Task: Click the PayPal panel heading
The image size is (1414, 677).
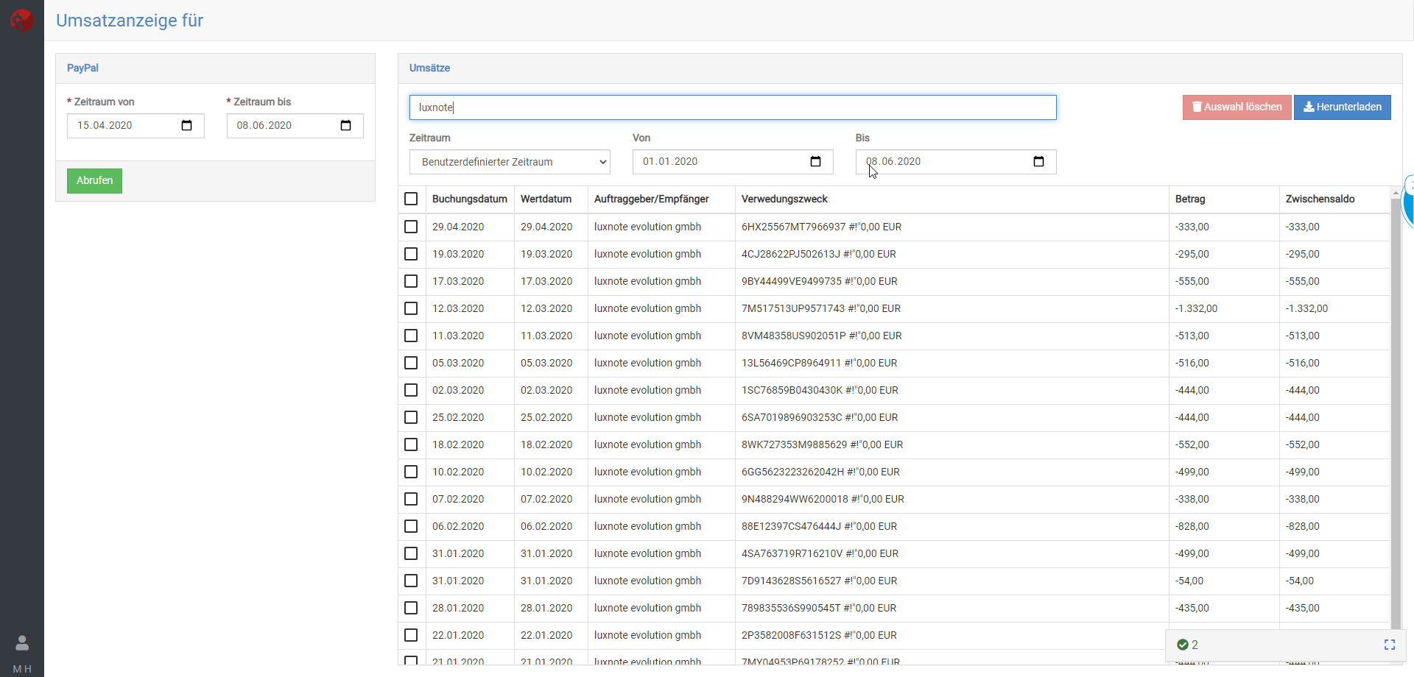Action: pos(82,68)
